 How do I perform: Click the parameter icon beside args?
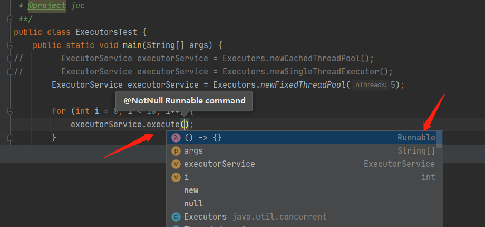pyautogui.click(x=176, y=151)
